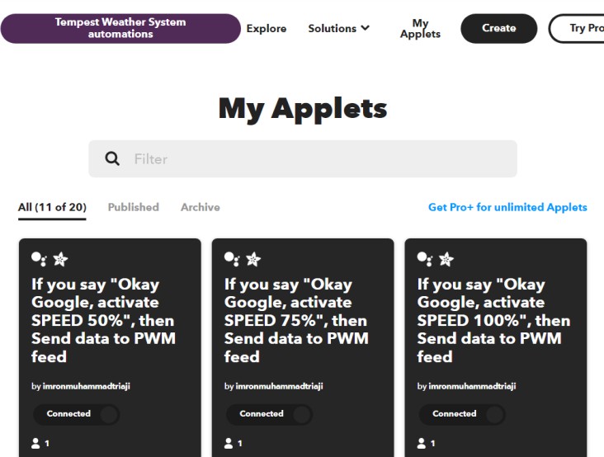
Task: Click the Adafruit star icon on SPEED 100% applet
Action: (x=446, y=259)
